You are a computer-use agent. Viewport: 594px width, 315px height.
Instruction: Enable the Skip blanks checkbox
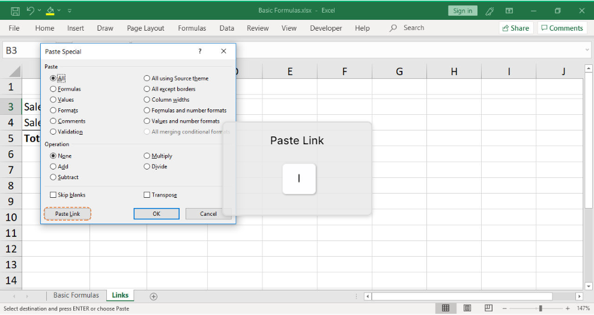pos(67,195)
